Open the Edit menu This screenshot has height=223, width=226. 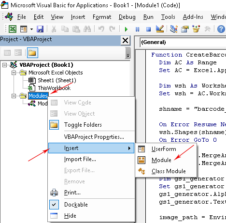(39, 17)
